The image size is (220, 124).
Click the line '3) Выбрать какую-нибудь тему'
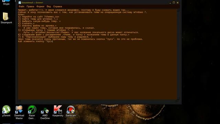(39, 21)
